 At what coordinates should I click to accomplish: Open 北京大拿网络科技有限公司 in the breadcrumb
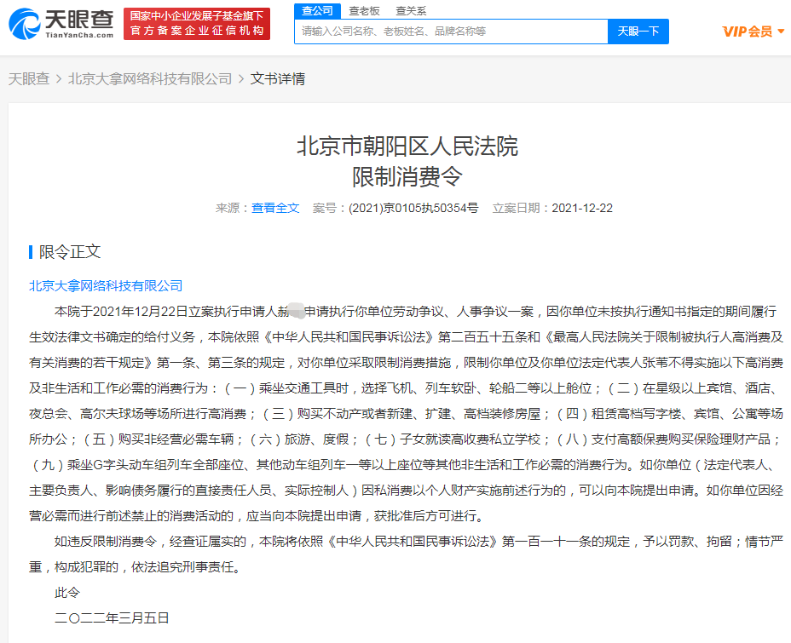tap(150, 78)
